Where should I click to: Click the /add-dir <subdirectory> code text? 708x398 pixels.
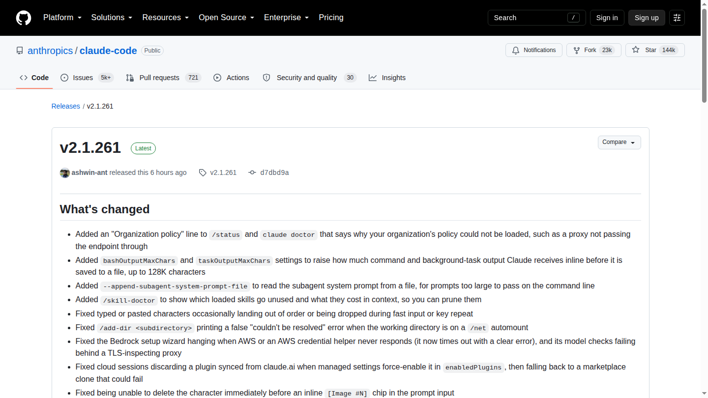(x=146, y=328)
